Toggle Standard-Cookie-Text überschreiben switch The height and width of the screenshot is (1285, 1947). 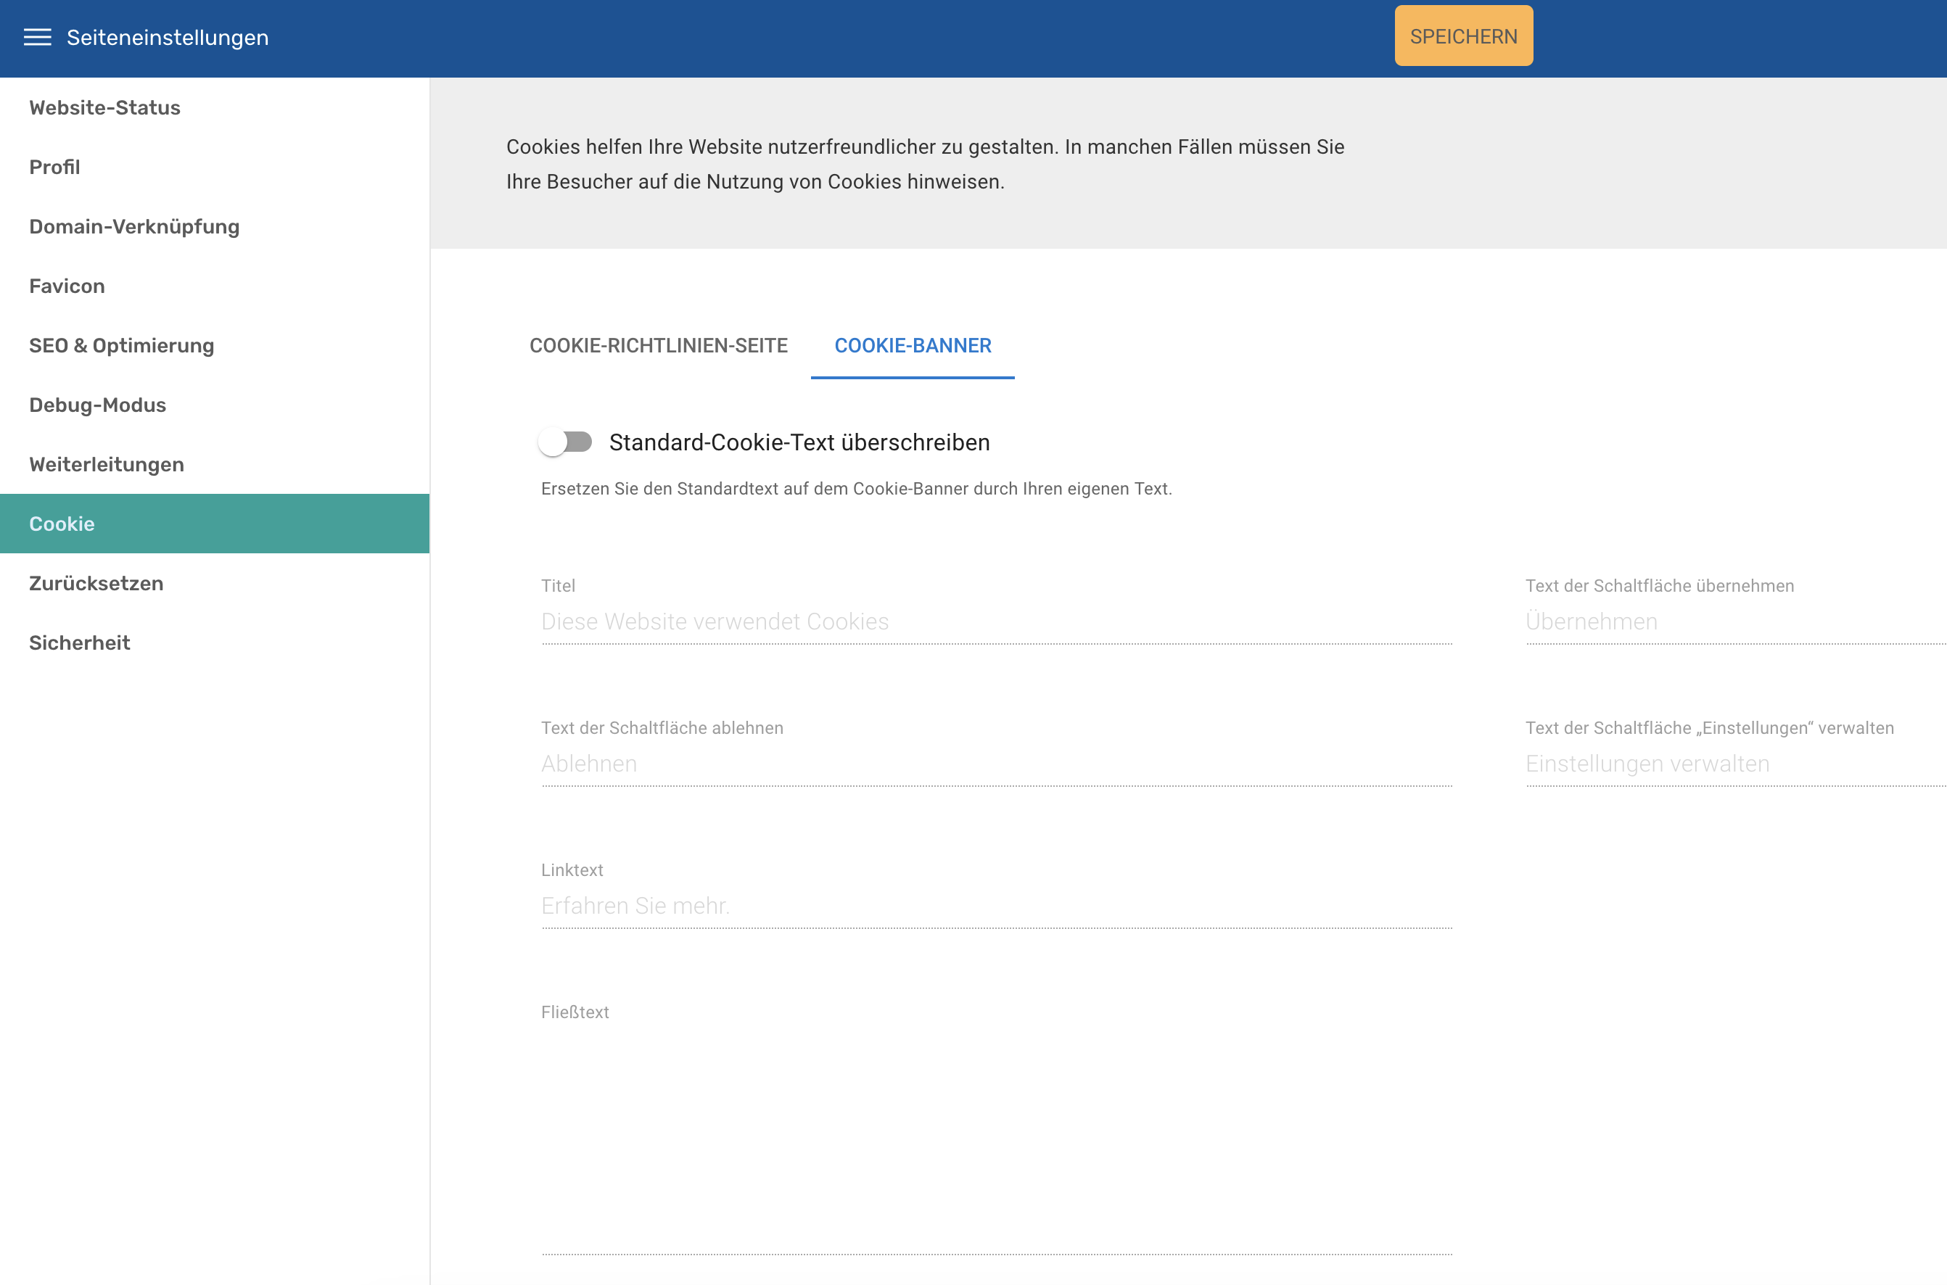566,442
